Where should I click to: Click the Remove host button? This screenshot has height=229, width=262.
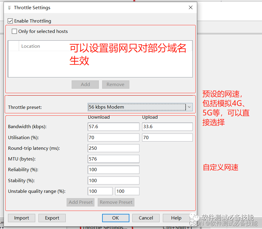tap(116, 84)
